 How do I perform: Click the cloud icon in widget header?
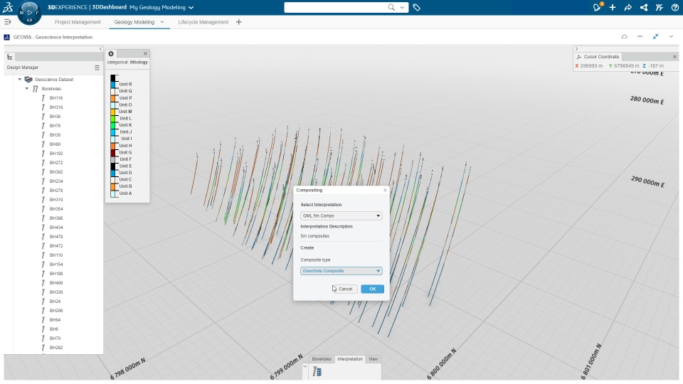point(624,36)
